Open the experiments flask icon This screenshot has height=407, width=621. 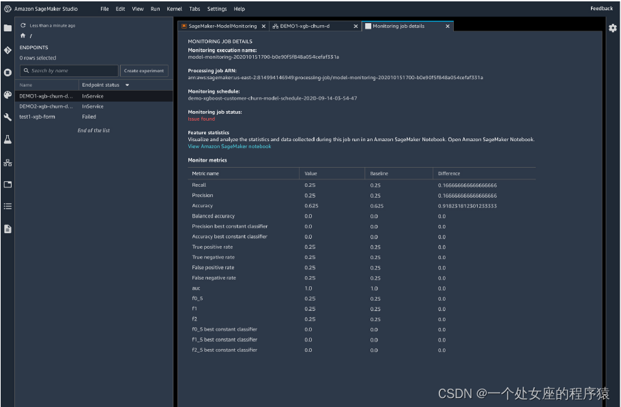(x=8, y=139)
